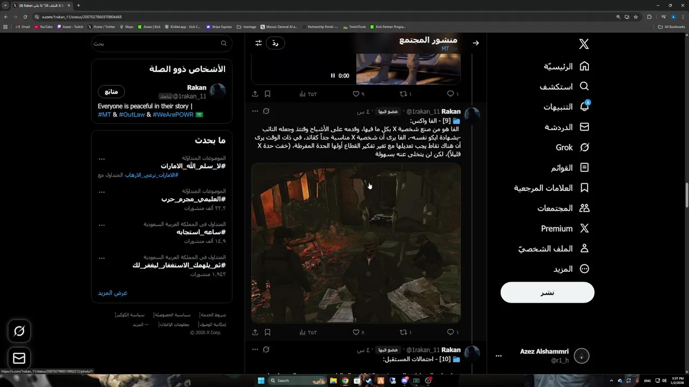689x387 pixels.
Task: Click the نشر (Post) button
Action: click(x=547, y=292)
